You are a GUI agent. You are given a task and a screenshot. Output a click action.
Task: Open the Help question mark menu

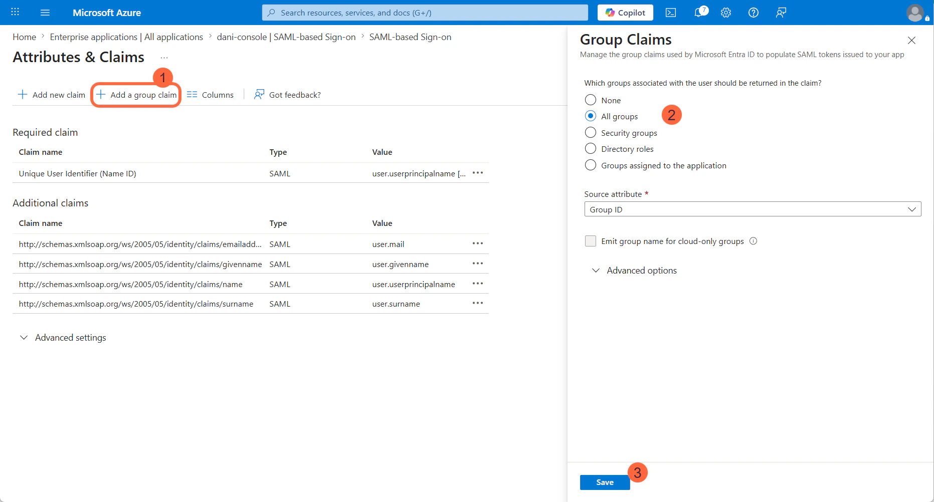click(x=754, y=13)
